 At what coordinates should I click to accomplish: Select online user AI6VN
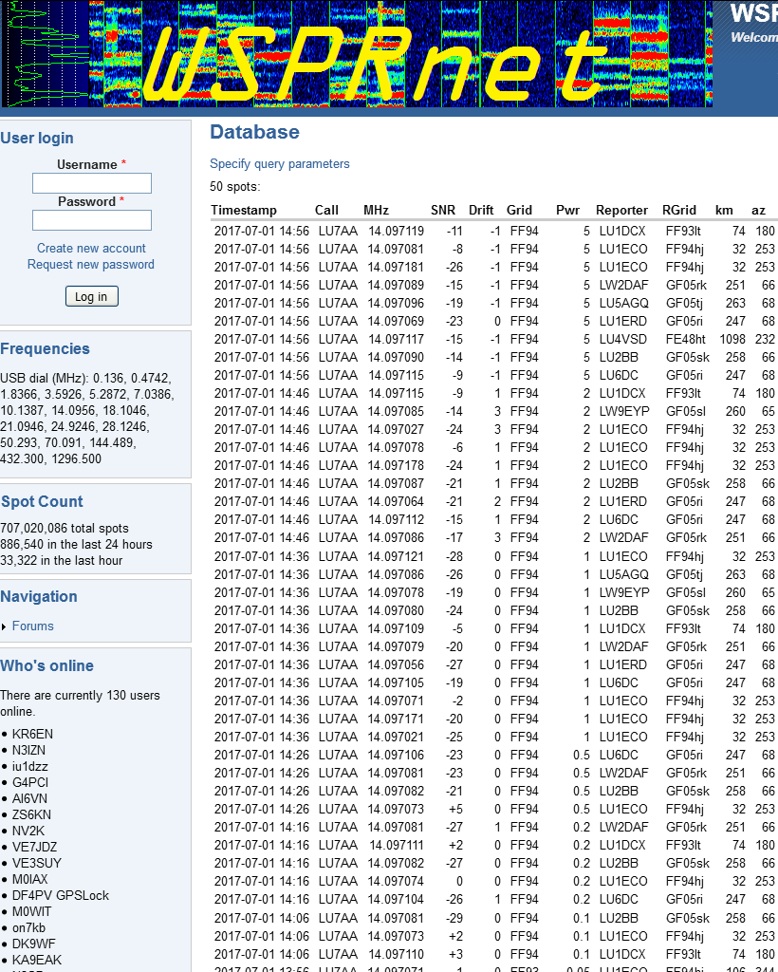tap(31, 798)
